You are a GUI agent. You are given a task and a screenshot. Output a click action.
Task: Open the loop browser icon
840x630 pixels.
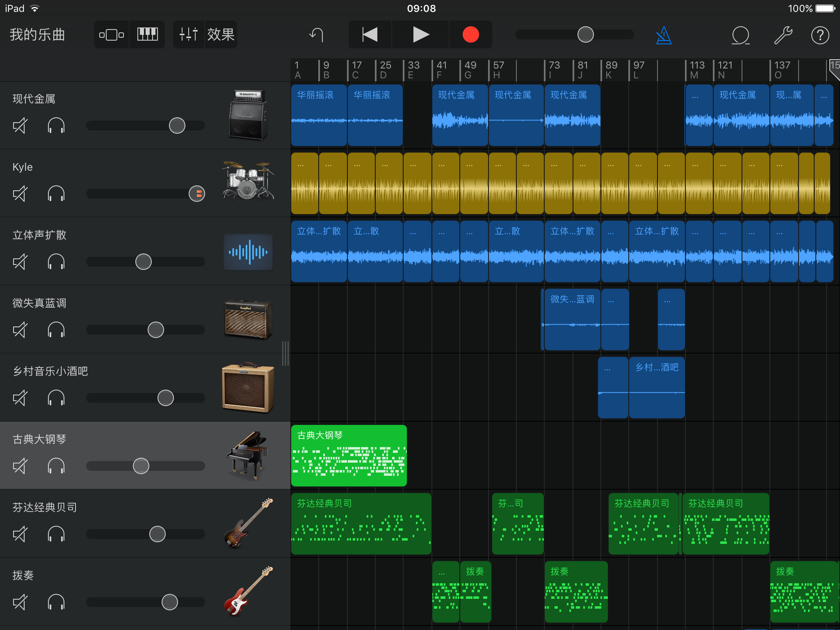pyautogui.click(x=741, y=36)
